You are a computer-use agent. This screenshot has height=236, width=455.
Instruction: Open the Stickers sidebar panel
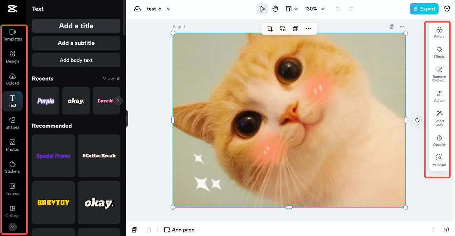point(12,167)
